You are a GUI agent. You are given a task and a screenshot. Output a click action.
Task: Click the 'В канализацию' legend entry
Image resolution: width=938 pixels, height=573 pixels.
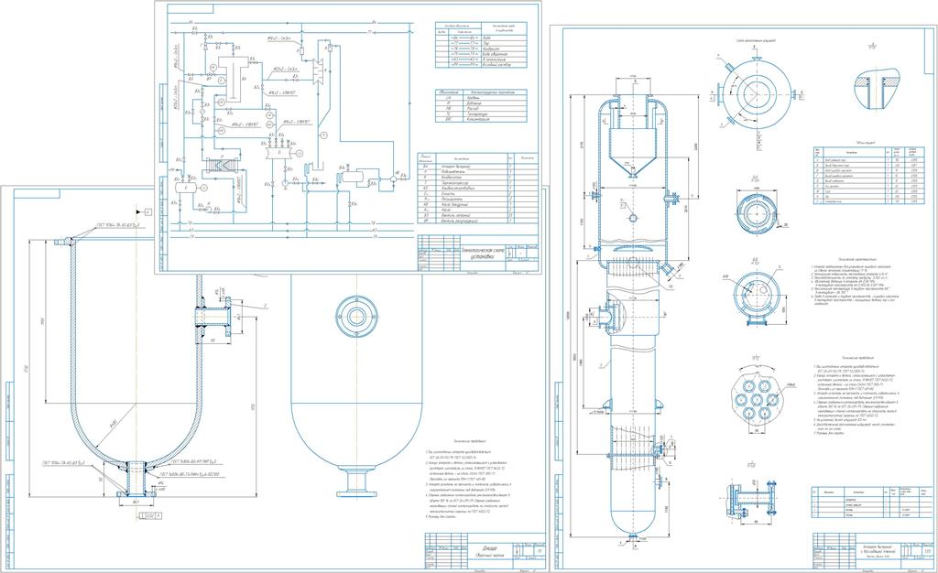(x=482, y=59)
